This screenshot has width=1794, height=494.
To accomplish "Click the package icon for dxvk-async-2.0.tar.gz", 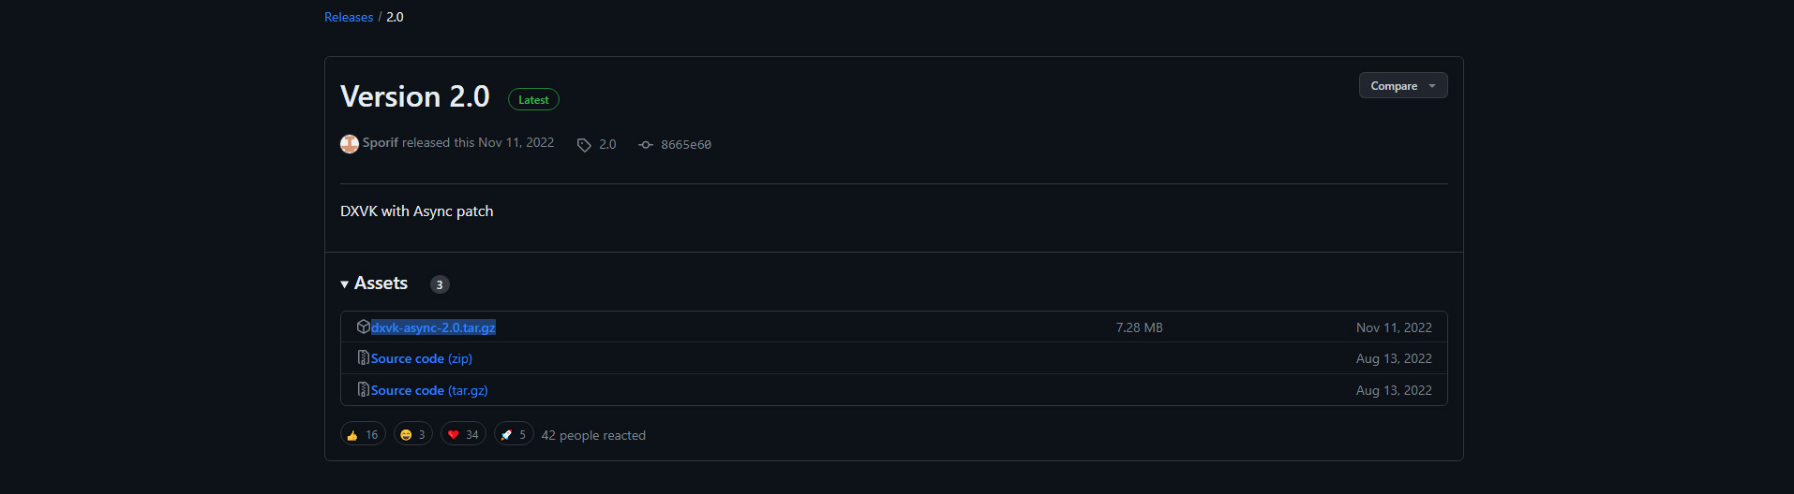I will click(x=364, y=327).
